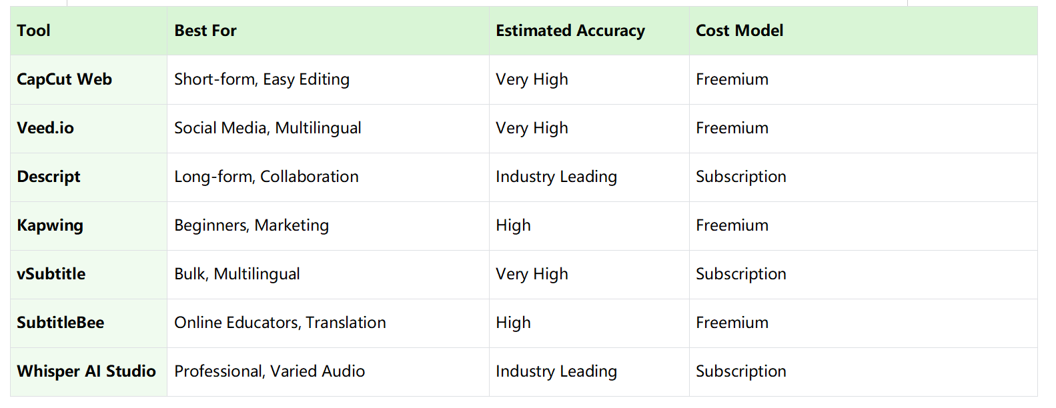This screenshot has width=1056, height=408.
Task: Click Descript's "Industry Leading" accuracy cell
Action: tap(556, 177)
